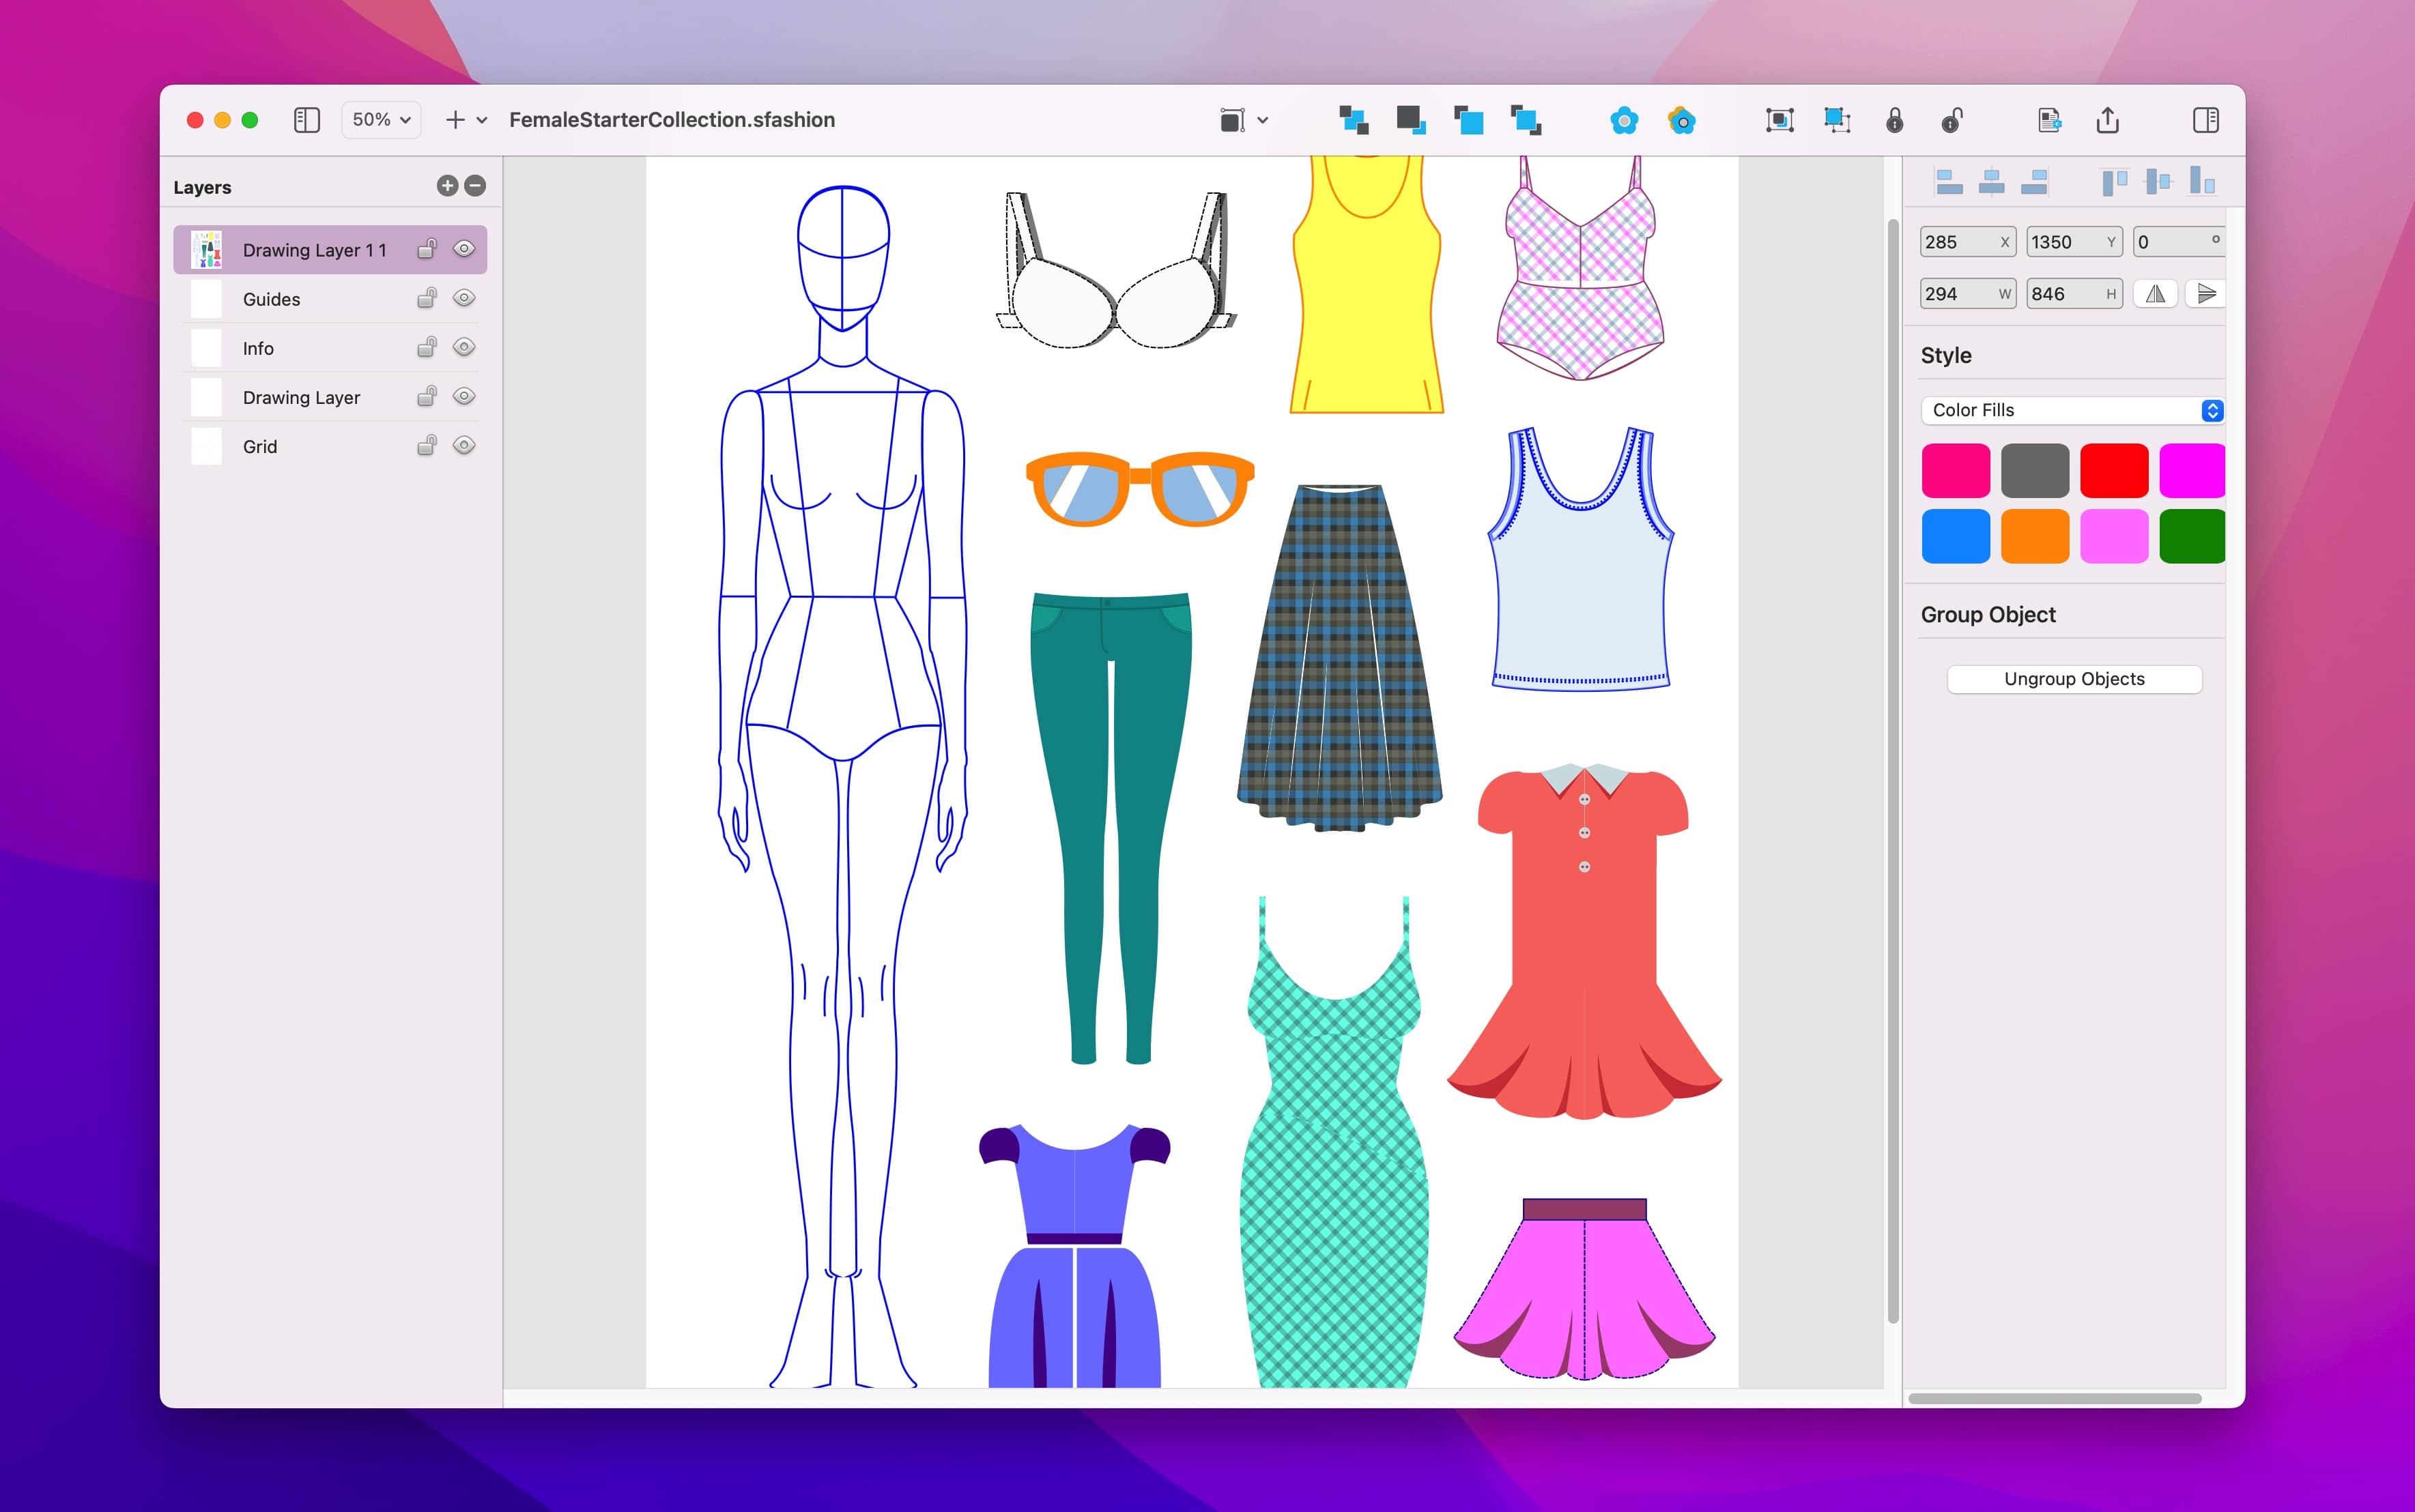The height and width of the screenshot is (1512, 2415).
Task: Hide the Grid layer with eye icon
Action: coord(464,445)
